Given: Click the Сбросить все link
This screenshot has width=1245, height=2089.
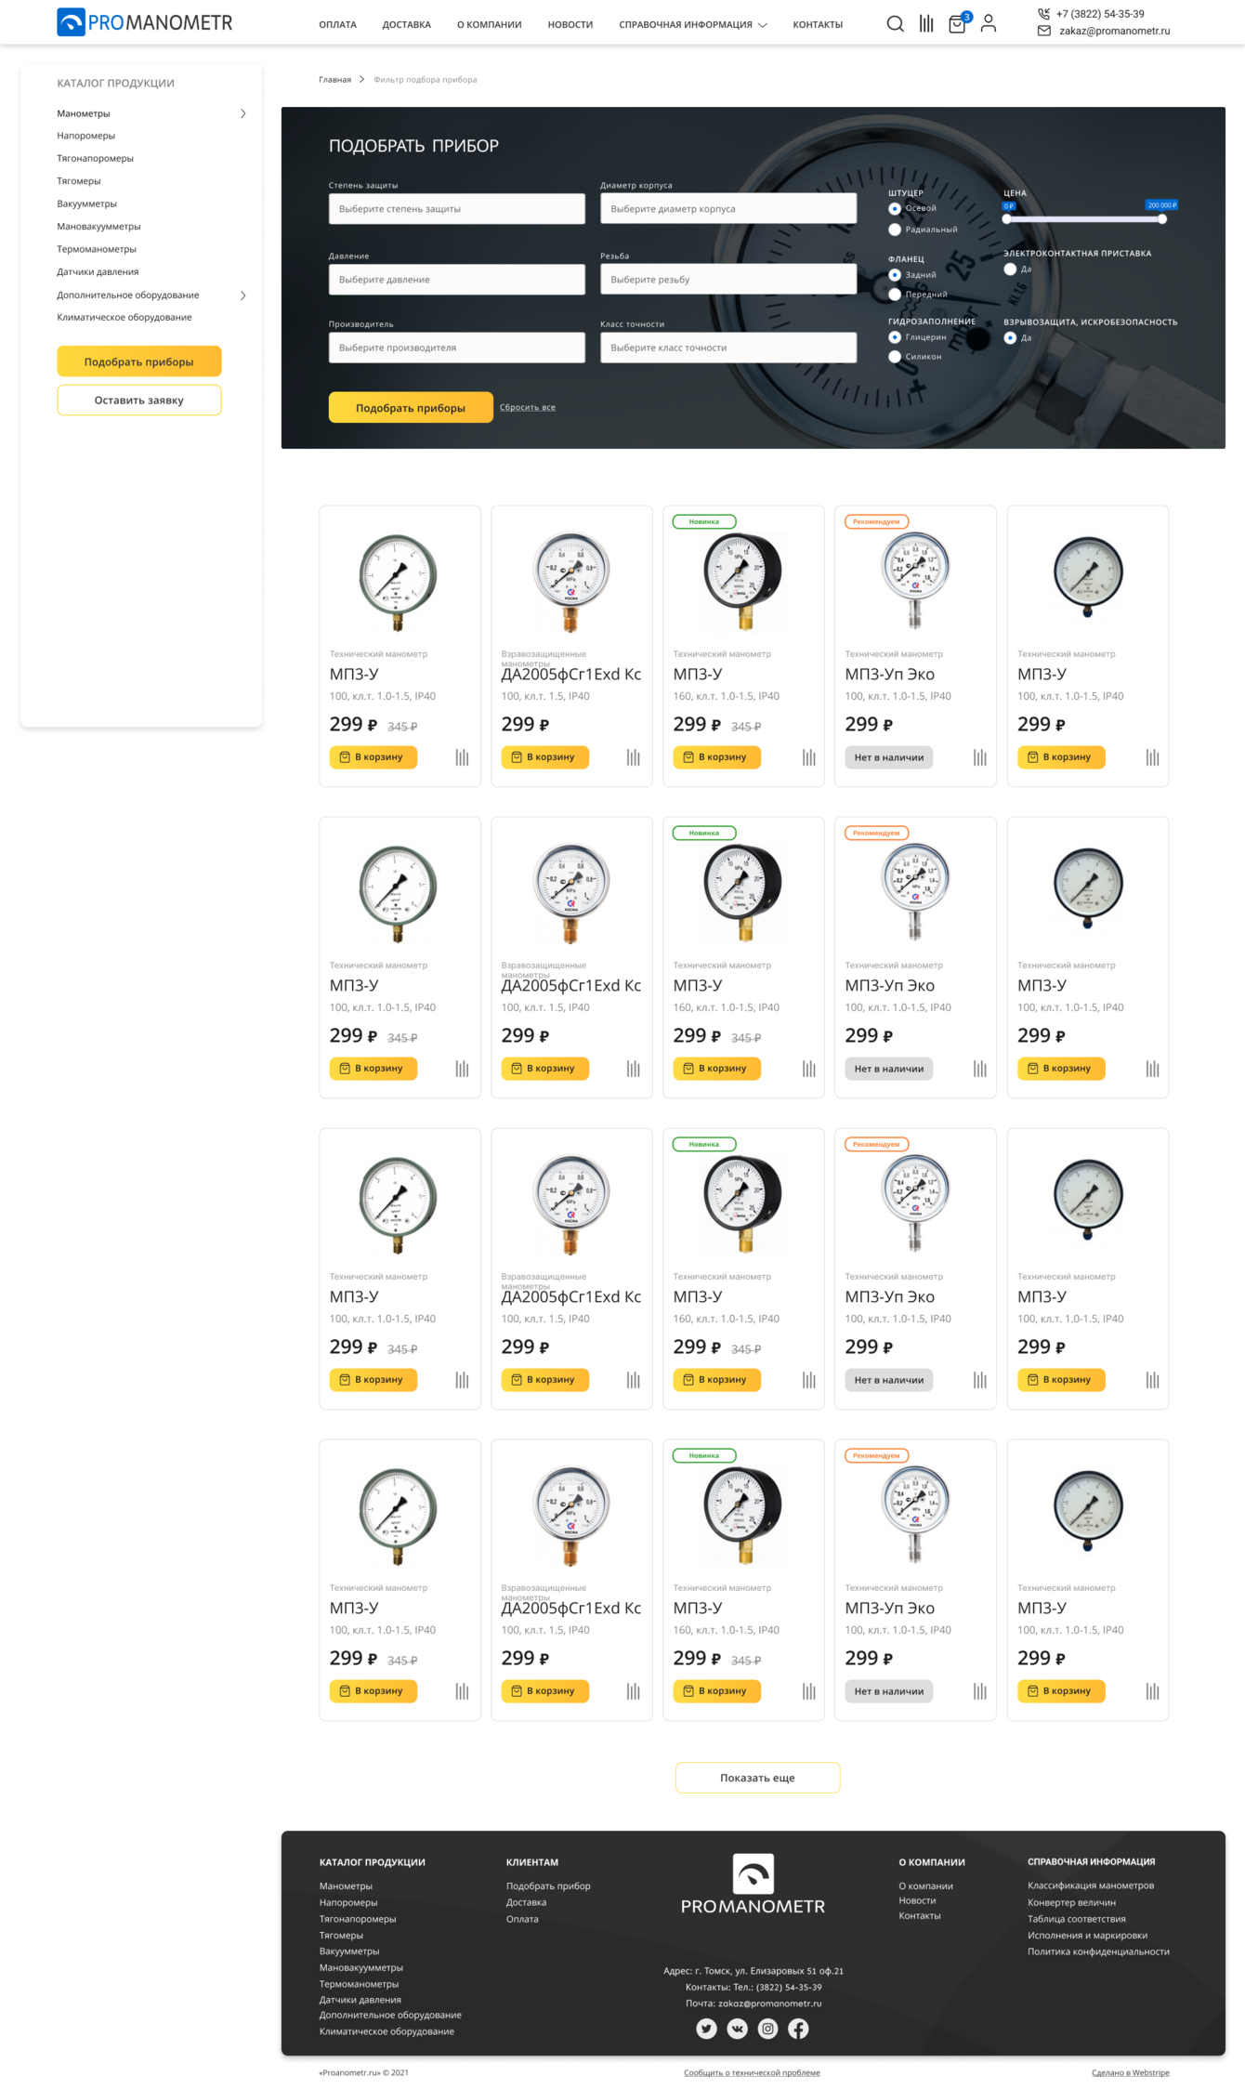Looking at the screenshot, I should coord(527,407).
